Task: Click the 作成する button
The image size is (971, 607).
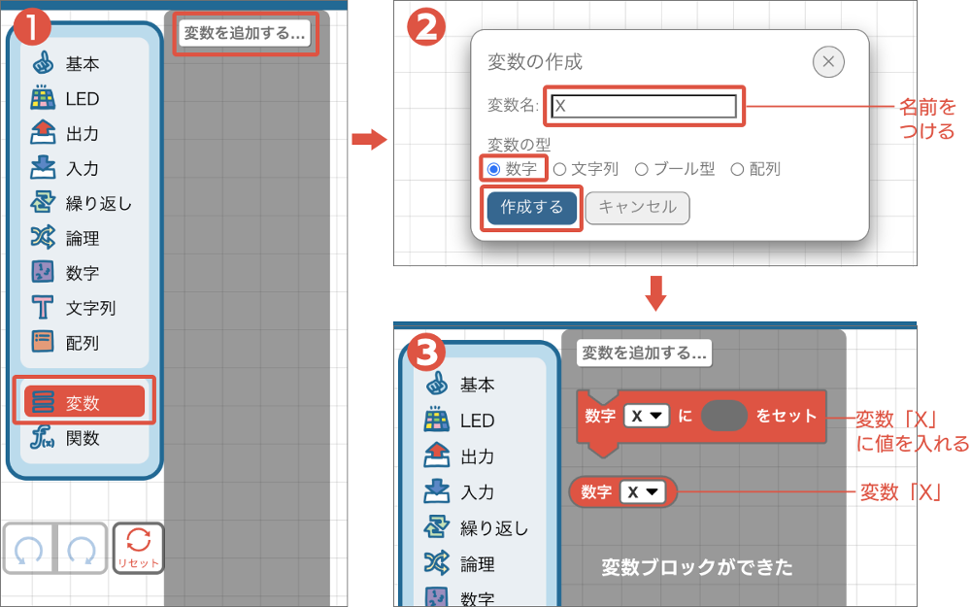Action: (x=532, y=208)
